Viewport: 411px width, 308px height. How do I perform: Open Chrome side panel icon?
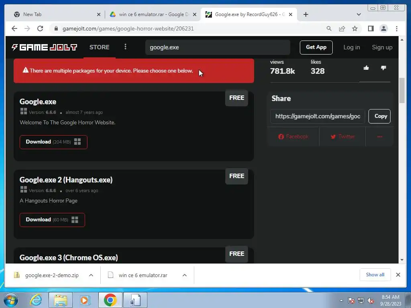[x=370, y=28]
